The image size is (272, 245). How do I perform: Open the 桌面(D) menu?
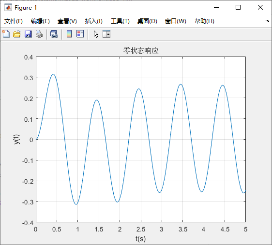tap(147, 21)
